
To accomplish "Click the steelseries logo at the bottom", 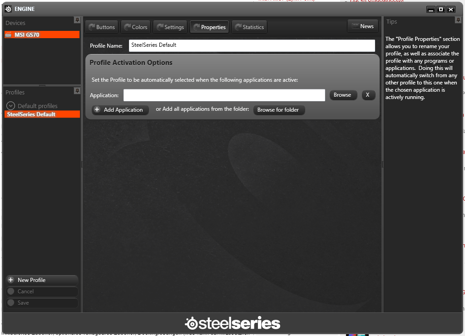I will point(232,323).
